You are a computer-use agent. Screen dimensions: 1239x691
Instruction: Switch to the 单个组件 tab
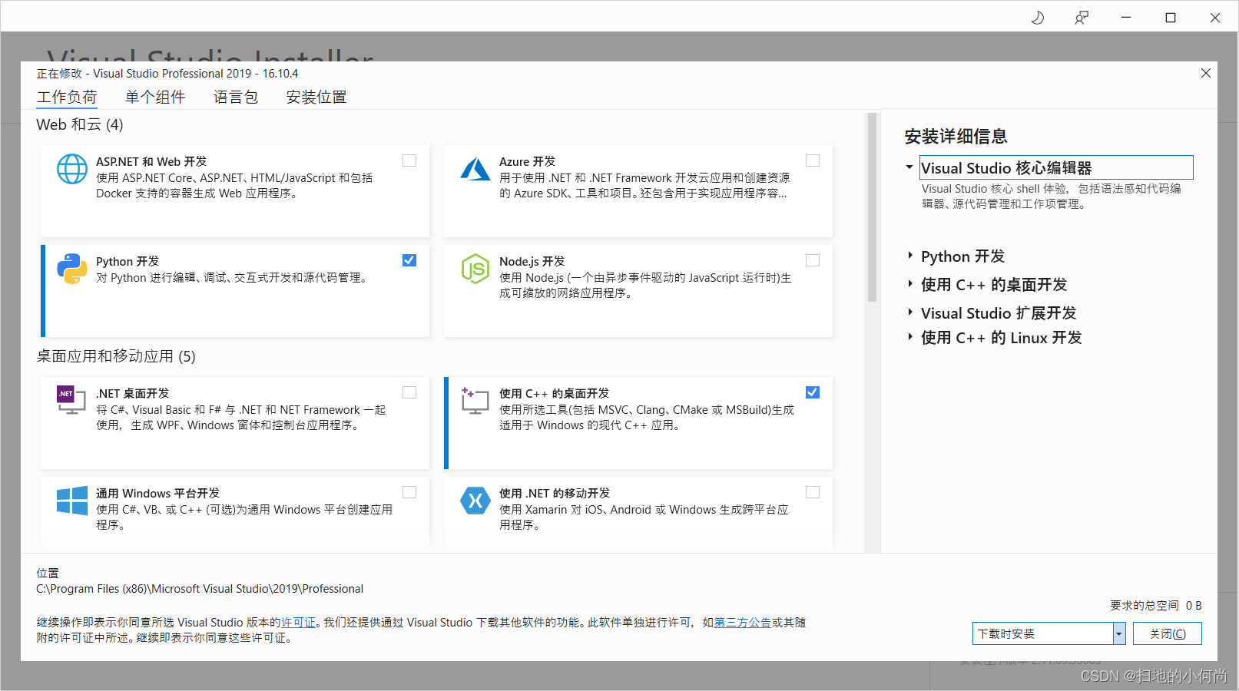(155, 97)
